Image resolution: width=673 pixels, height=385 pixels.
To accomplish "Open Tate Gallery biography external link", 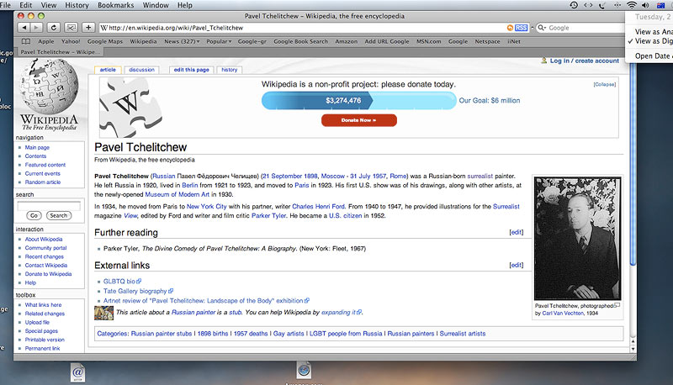I will (x=138, y=291).
